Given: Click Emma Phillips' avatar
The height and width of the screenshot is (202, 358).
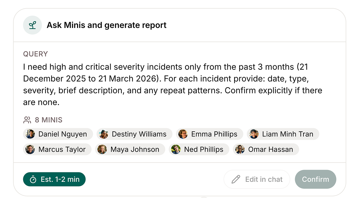Looking at the screenshot, I should 183,134.
